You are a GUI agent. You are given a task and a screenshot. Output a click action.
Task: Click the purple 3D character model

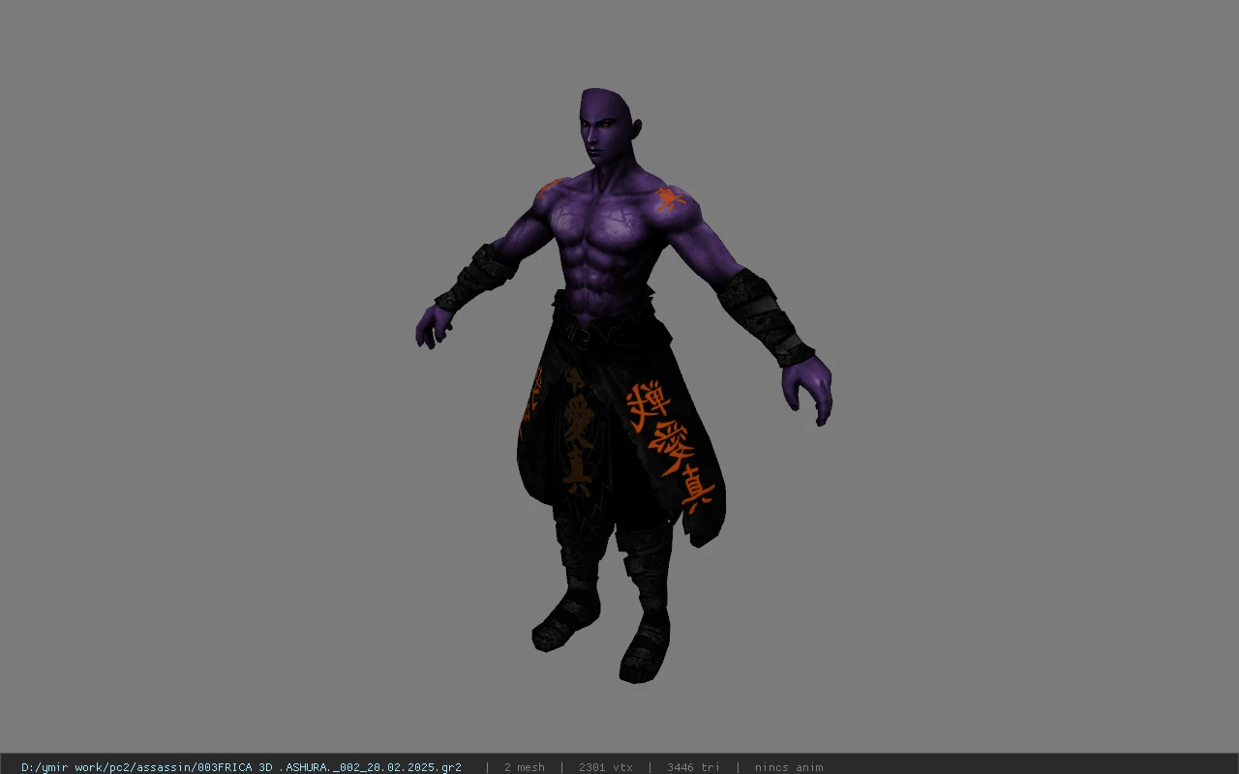(623, 385)
